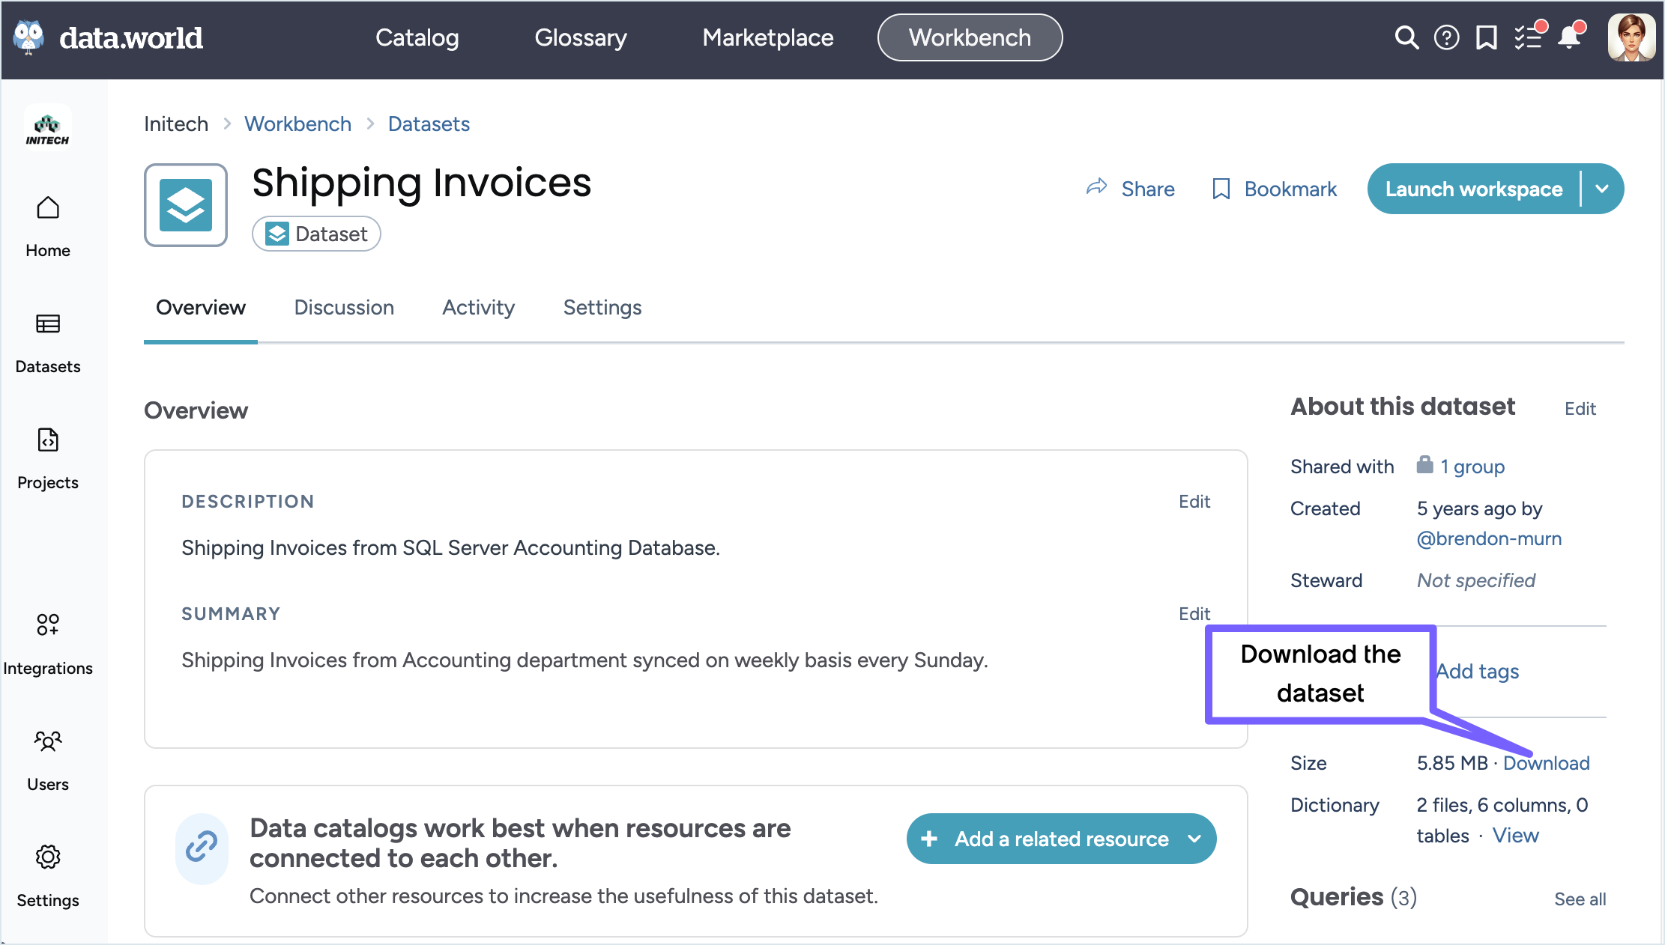
Task: Click Initech in the breadcrumb
Action: click(x=176, y=124)
